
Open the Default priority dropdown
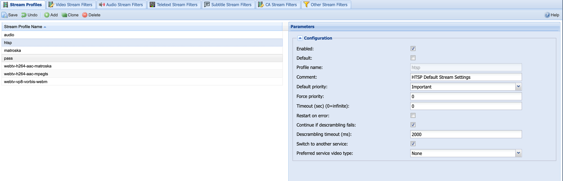click(518, 87)
